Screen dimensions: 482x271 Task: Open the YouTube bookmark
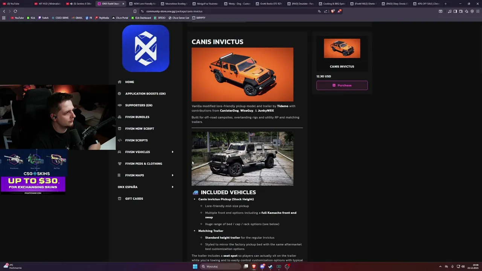[x=17, y=18]
